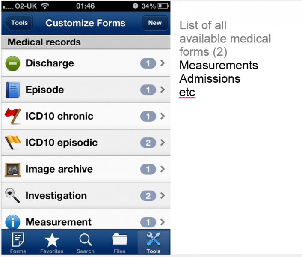Tap the Image archive count badge

tap(148, 169)
